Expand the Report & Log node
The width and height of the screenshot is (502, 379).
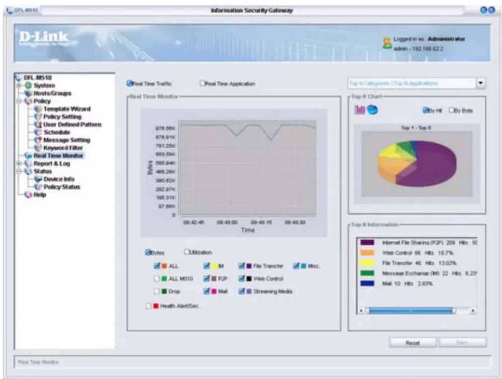(19, 163)
